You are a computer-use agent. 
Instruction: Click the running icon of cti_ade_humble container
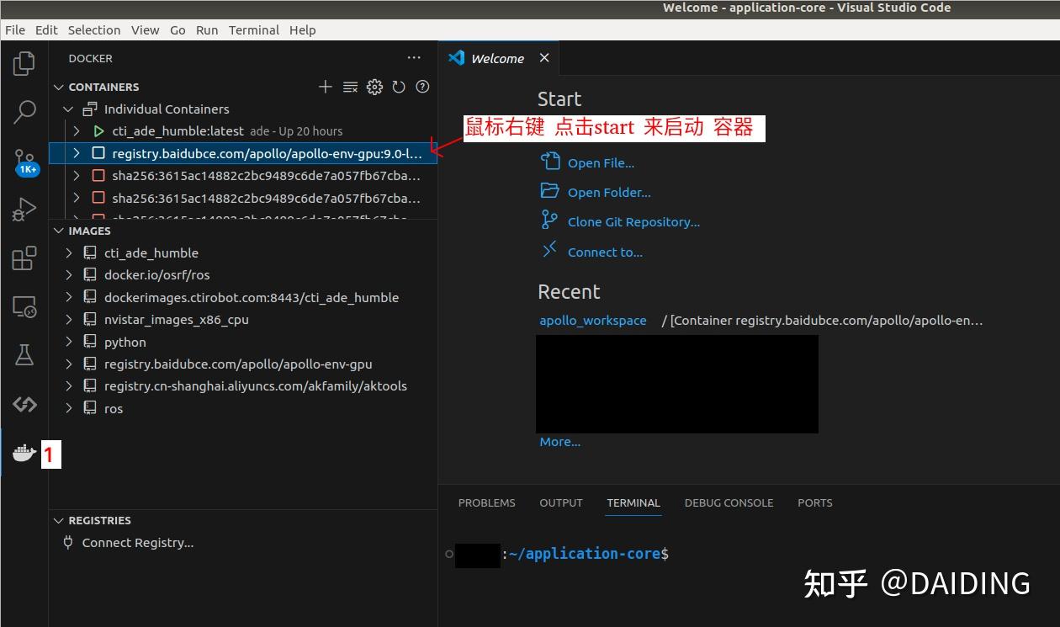point(98,131)
